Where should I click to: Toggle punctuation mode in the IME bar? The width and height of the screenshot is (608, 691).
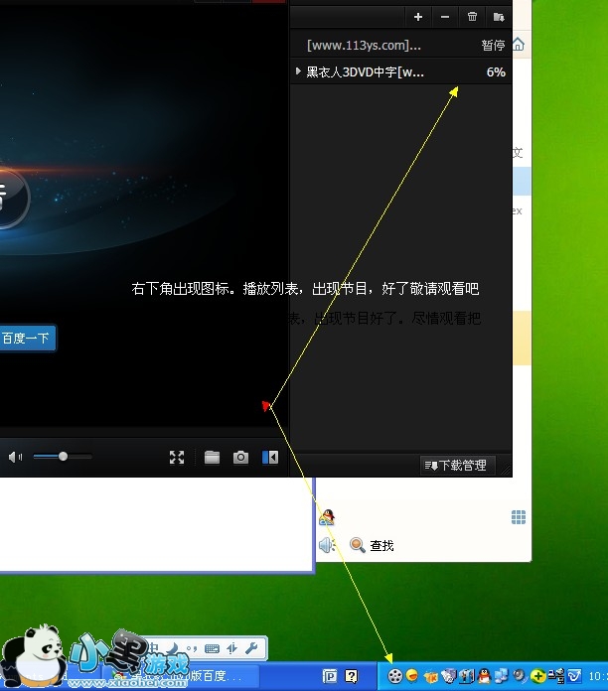192,648
